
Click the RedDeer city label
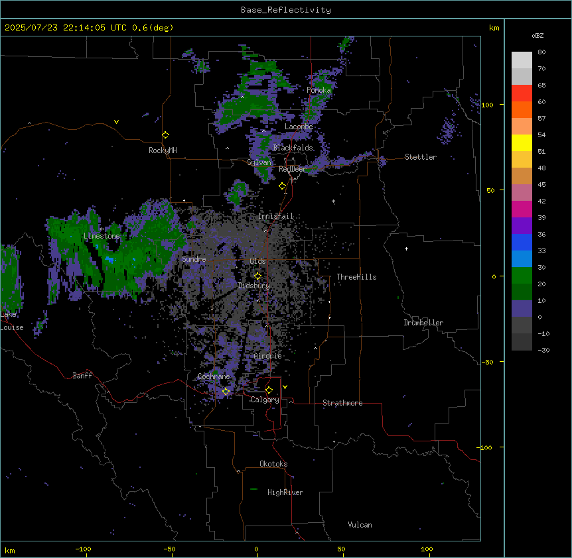pyautogui.click(x=292, y=169)
